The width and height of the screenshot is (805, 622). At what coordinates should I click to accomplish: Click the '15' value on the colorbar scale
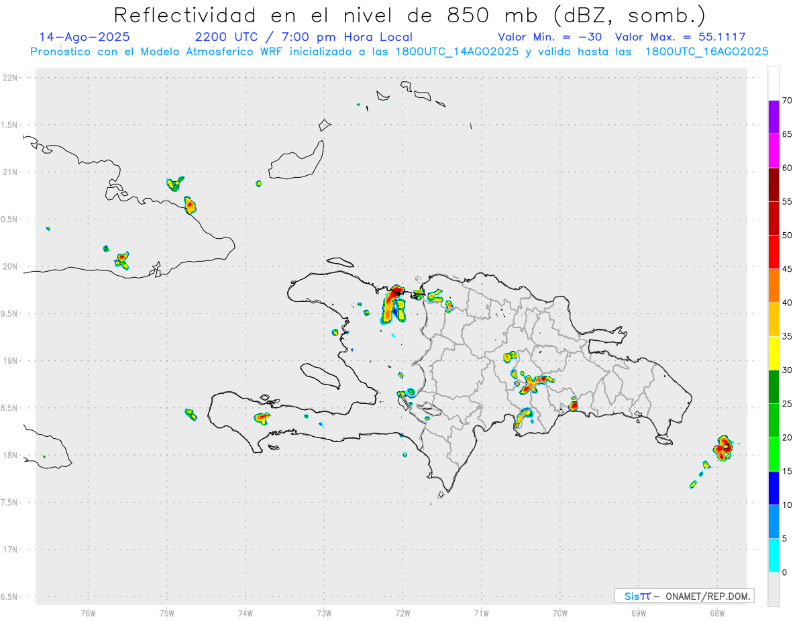[x=788, y=471]
